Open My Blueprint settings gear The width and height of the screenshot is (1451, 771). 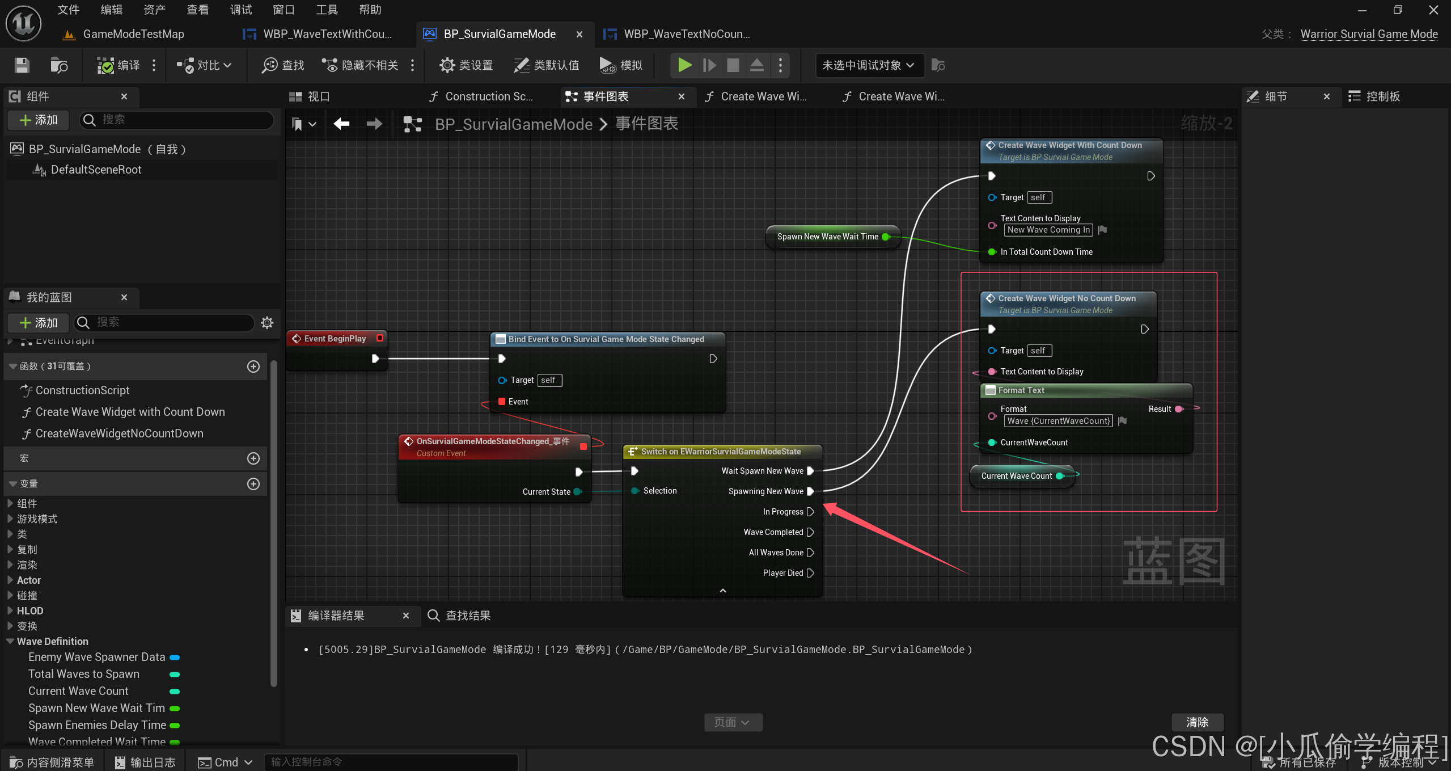pyautogui.click(x=267, y=323)
